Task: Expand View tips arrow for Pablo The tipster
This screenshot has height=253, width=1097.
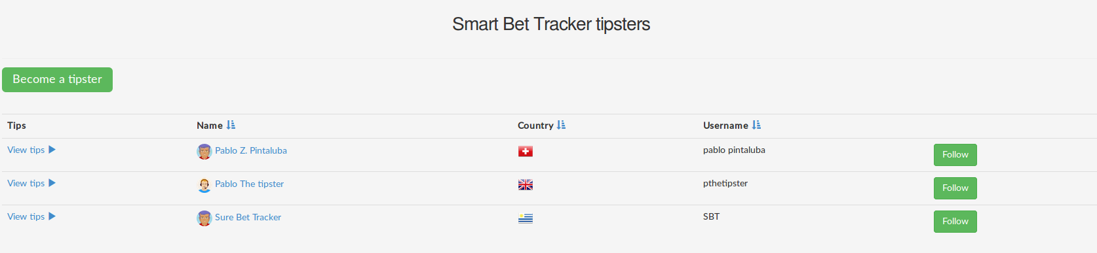Action: click(x=52, y=183)
